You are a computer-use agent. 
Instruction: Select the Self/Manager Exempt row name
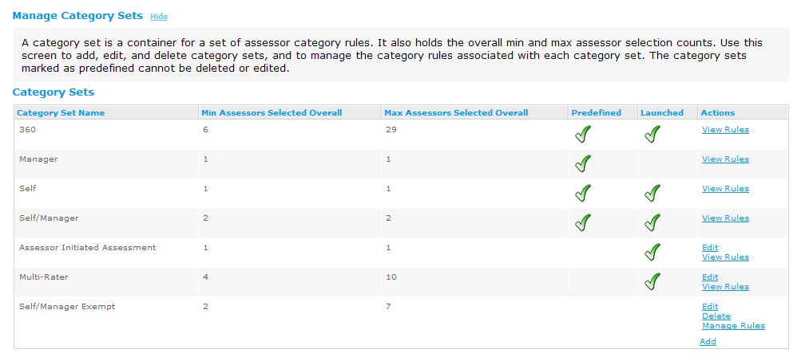pyautogui.click(x=67, y=307)
